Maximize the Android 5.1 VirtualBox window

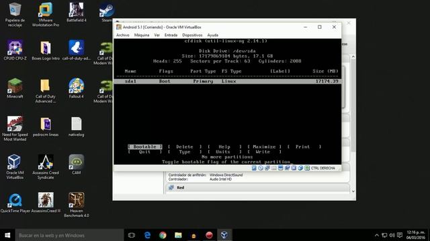[x=320, y=27]
